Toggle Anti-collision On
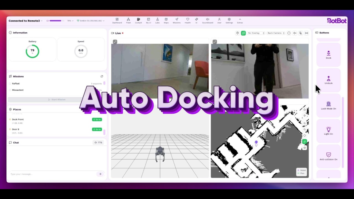This screenshot has height=199, width=354. [x=329, y=156]
